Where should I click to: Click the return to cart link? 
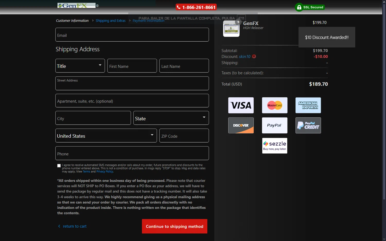[75, 226]
